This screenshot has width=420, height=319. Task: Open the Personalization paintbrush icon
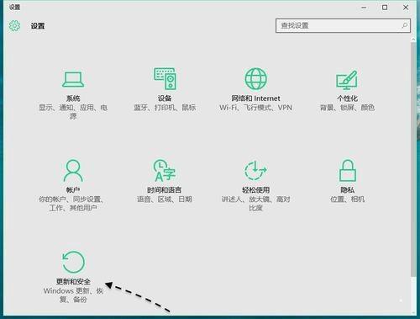(347, 79)
